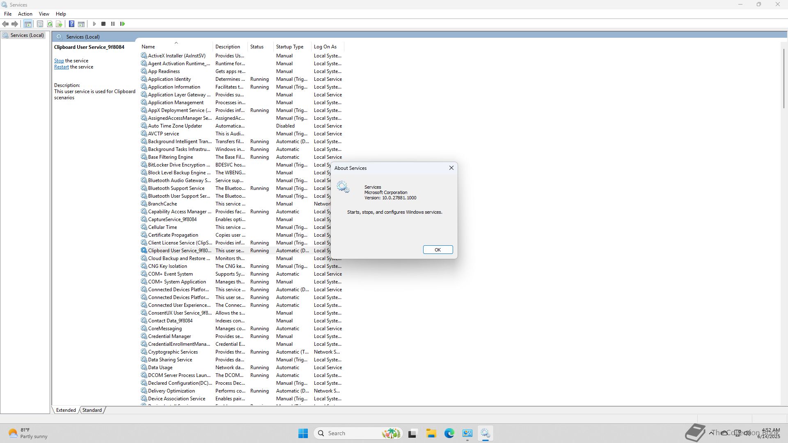Click the Export List toolbar icon
Screen dimensions: 788x443
click(x=59, y=24)
